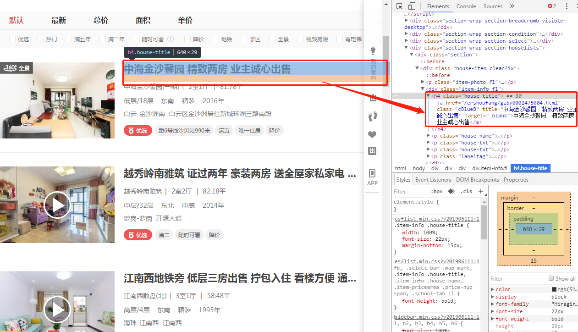
Task: Switch to the Console tab
Action: [466, 6]
